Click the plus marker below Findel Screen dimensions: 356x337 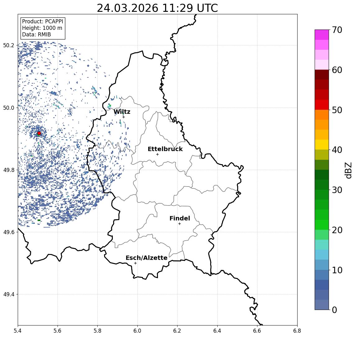click(179, 224)
